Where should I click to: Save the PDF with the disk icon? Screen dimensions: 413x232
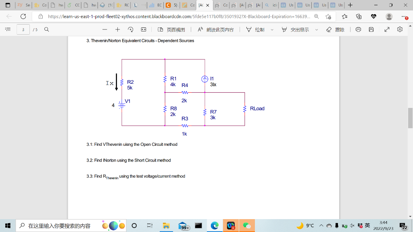tap(371, 29)
